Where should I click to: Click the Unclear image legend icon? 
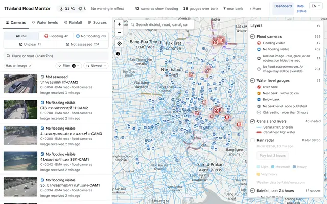259,58
